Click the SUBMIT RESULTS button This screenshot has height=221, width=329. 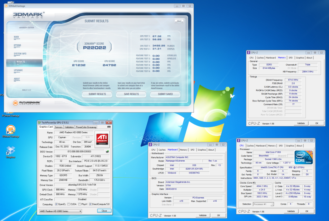(x=97, y=94)
